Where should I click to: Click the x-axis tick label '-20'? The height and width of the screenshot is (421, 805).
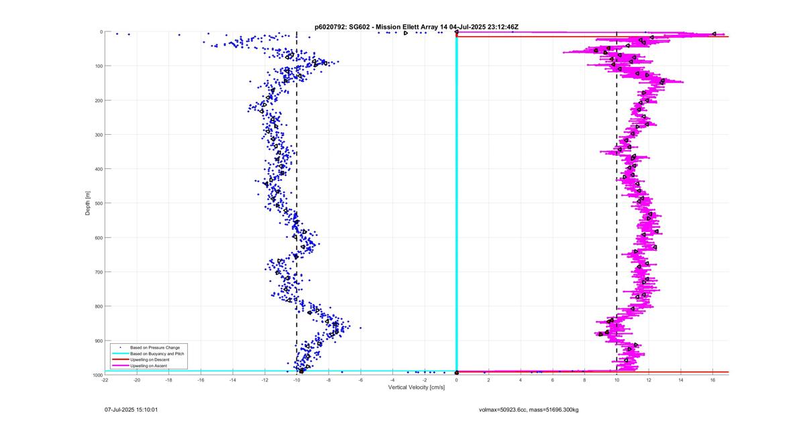point(137,381)
